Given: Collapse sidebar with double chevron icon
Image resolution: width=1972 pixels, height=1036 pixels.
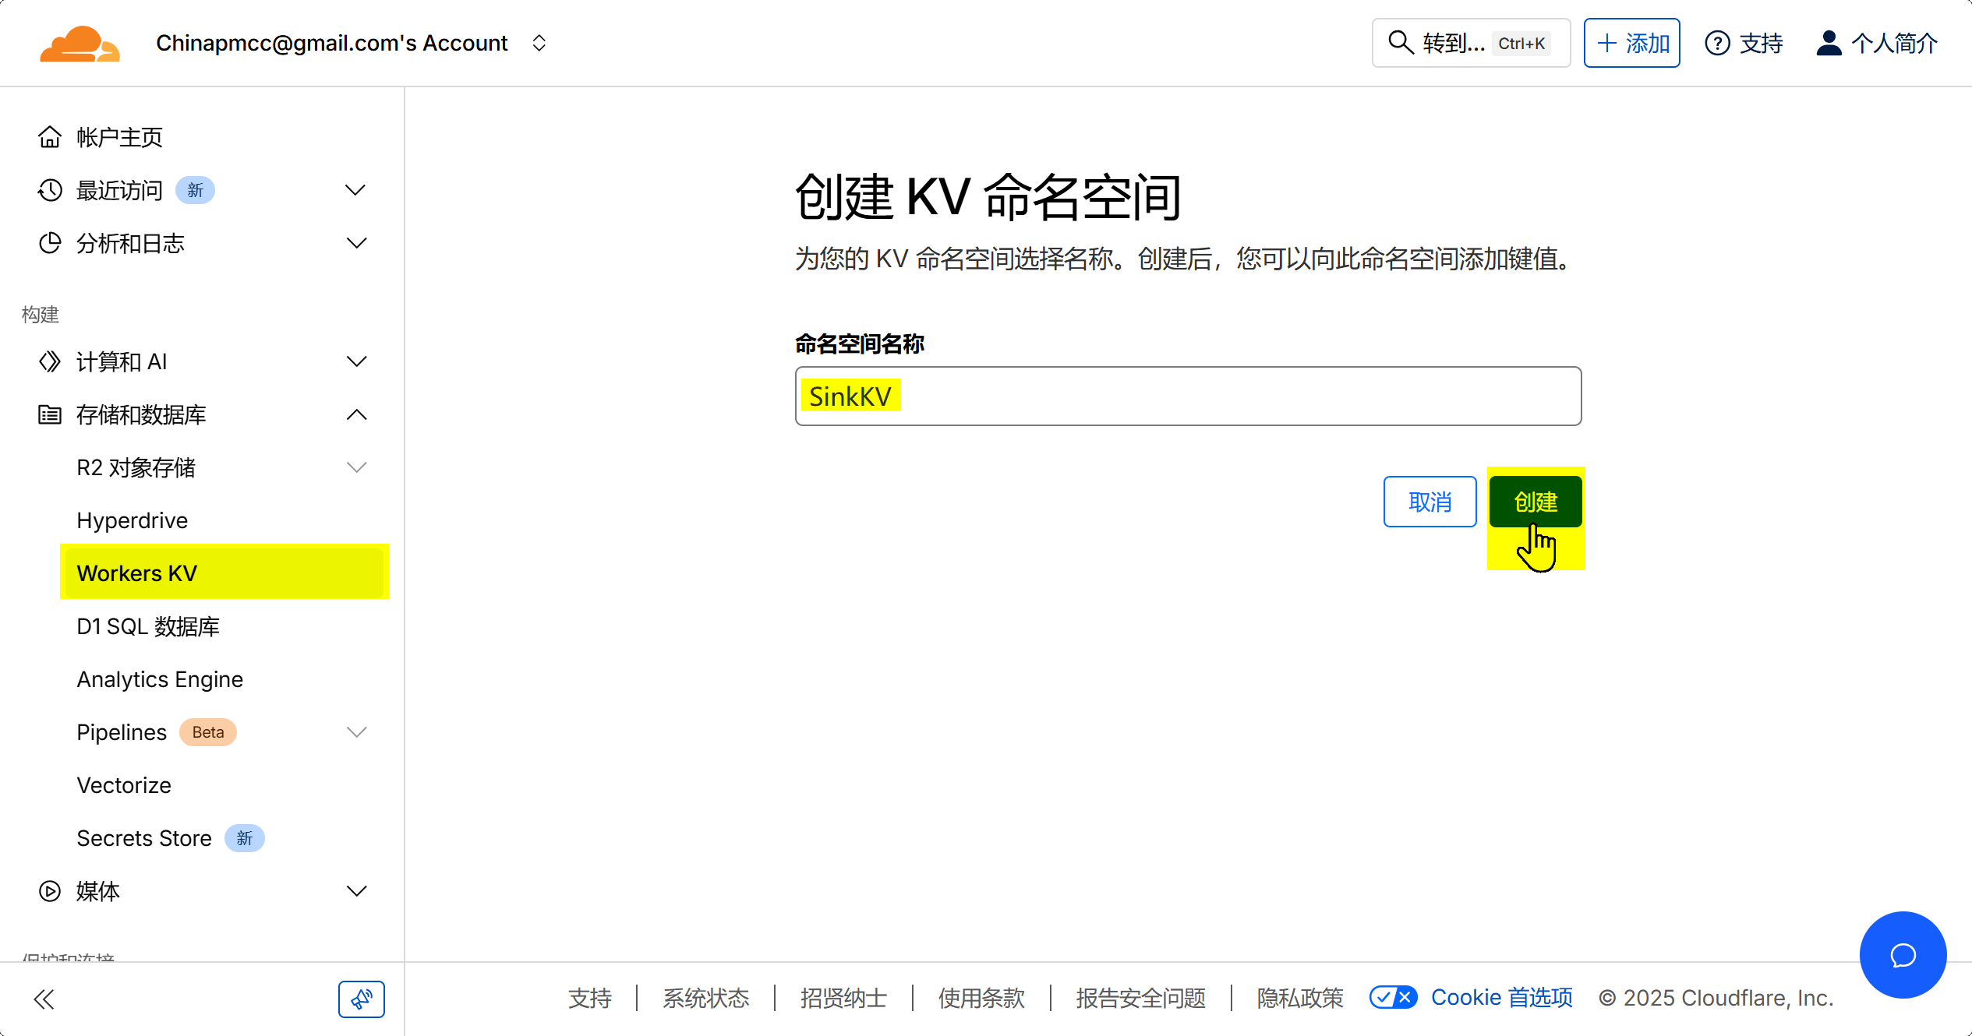Looking at the screenshot, I should tap(44, 999).
